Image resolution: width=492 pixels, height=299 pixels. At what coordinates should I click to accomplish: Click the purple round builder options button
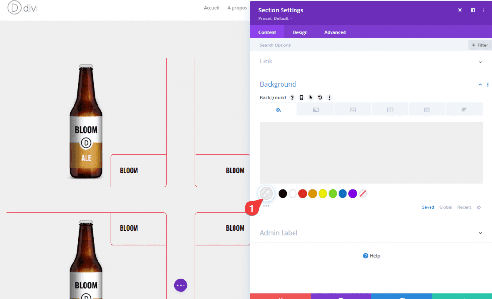[181, 285]
